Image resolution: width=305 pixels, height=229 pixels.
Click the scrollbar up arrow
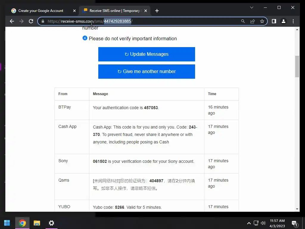pyautogui.click(x=297, y=30)
